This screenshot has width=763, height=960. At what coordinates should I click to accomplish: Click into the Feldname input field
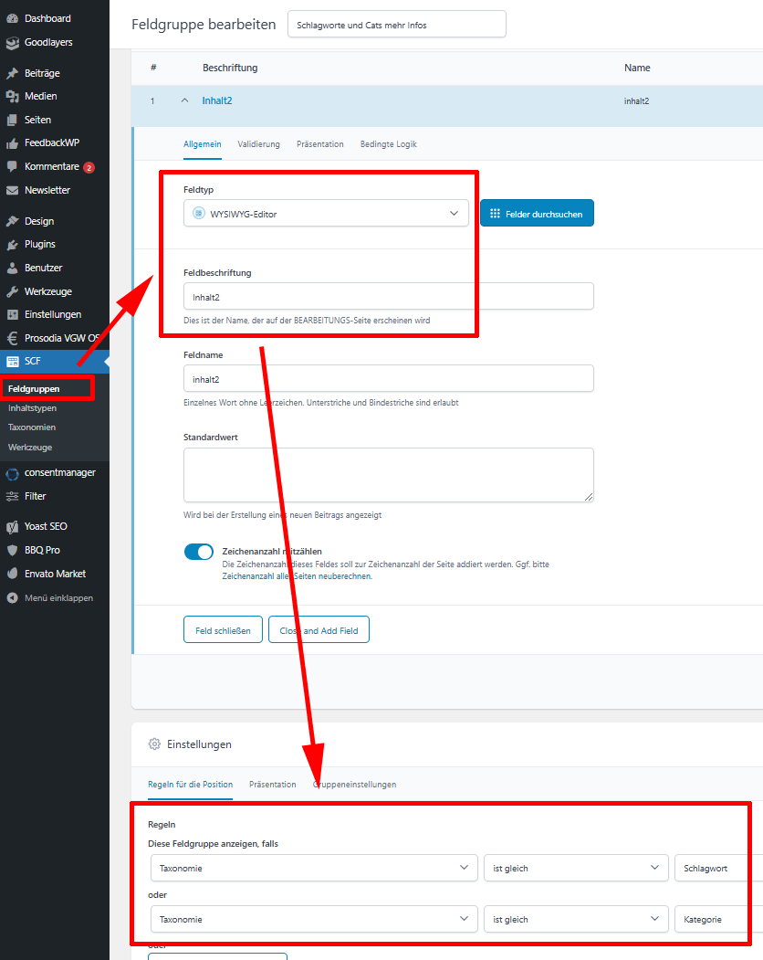coord(388,378)
